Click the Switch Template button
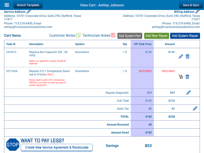Image resolution: width=204 pixels, height=153 pixels. pos(28,5)
